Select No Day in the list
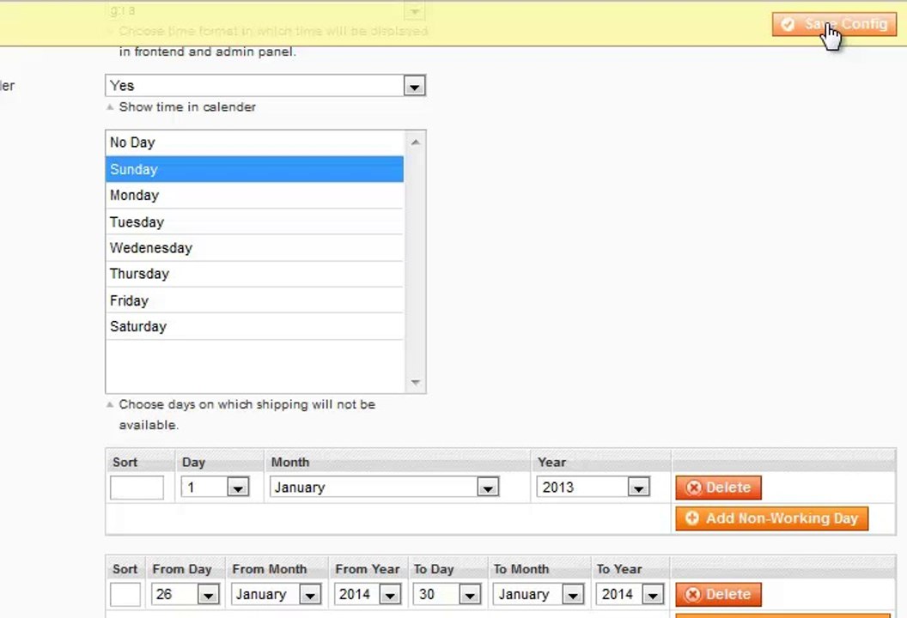The width and height of the screenshot is (907, 618). point(254,142)
